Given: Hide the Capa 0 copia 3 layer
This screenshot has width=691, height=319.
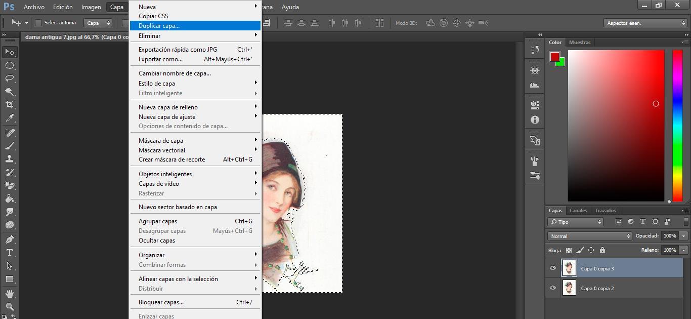Looking at the screenshot, I should point(553,268).
